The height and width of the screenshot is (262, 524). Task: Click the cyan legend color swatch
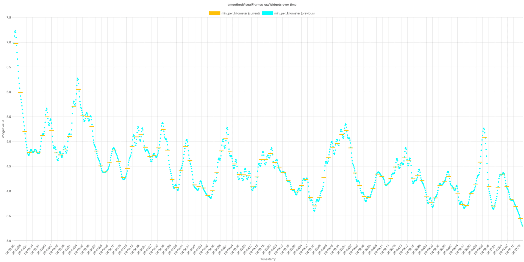267,13
